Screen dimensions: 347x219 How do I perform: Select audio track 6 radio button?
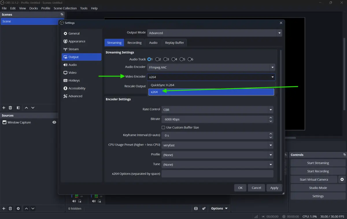pyautogui.click(x=190, y=59)
